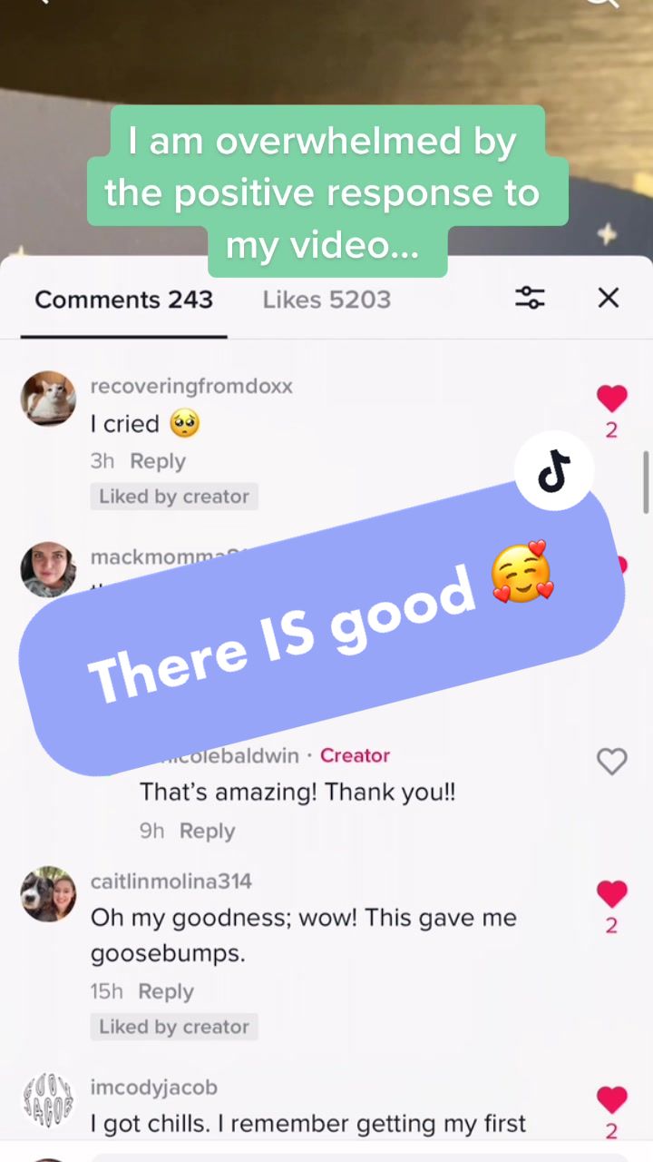Open caitlinmolina314's profile picture
The width and height of the screenshot is (653, 1162).
tap(48, 894)
